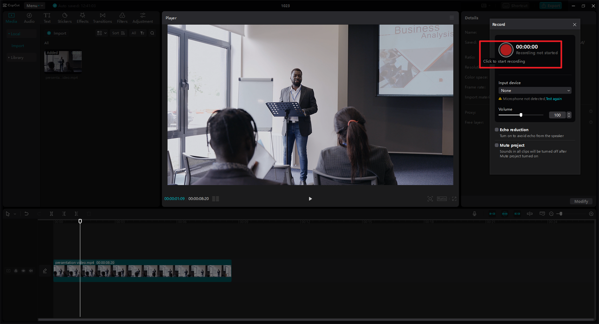599x324 pixels.
Task: Mute the video track speaker icon
Action: [x=31, y=271]
